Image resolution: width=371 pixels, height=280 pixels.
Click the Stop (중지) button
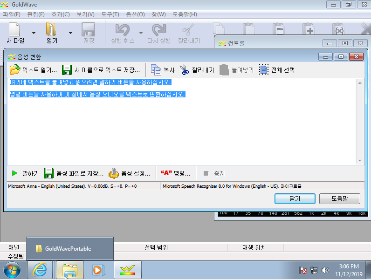pos(214,173)
